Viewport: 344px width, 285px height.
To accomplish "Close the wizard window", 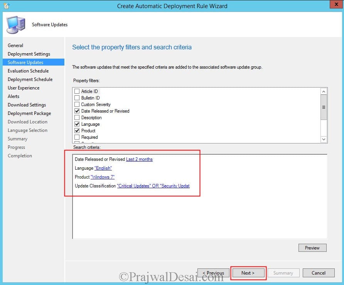I will click(336, 4).
